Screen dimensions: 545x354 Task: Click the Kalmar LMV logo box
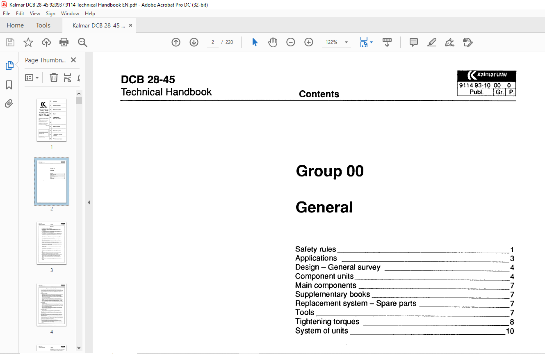[487, 83]
